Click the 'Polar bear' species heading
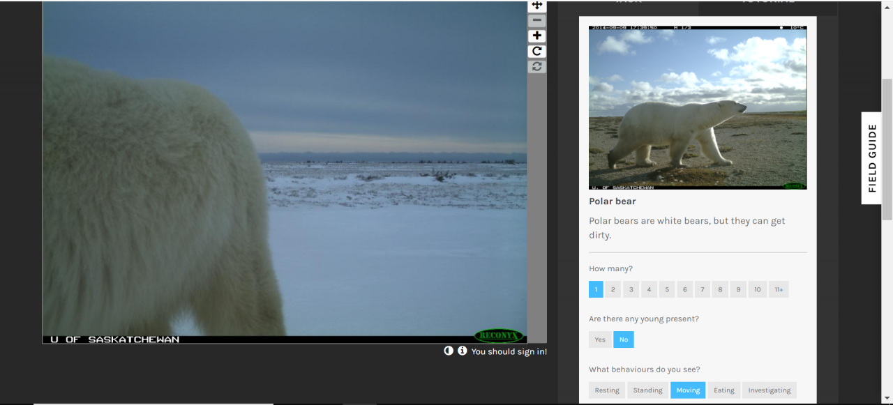The image size is (893, 405). coord(613,201)
